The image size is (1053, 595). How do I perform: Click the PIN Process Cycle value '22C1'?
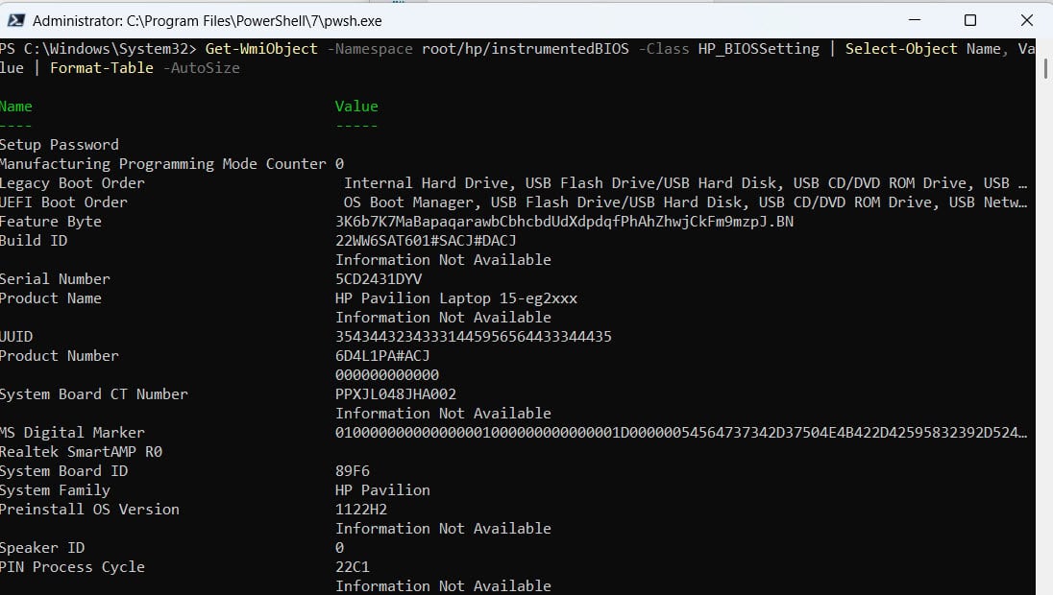click(x=353, y=567)
